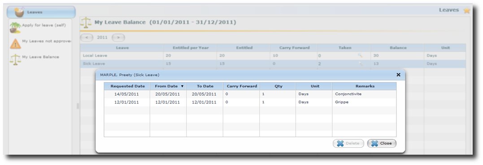Open My Leave Balance menu item
Viewport: 483px width, 165px height.
tap(40, 57)
